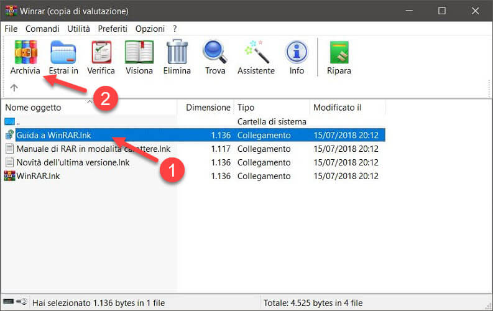Click the 'Cartella di sistema' type cell
This screenshot has height=311, width=493.
coord(272,122)
